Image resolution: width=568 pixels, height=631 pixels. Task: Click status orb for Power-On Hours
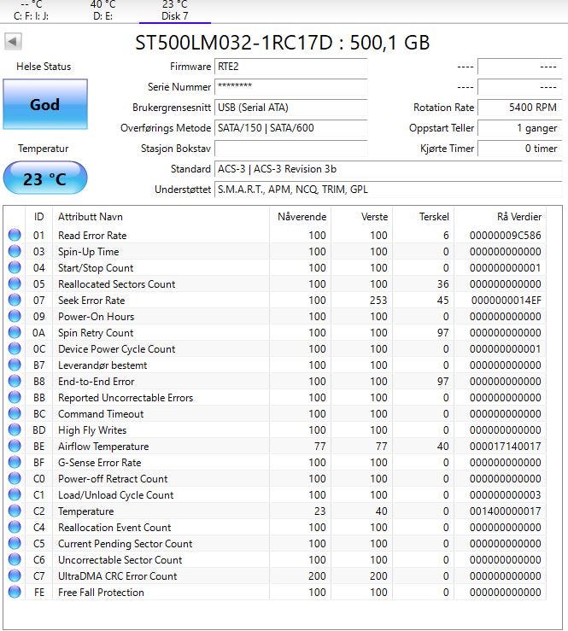(15, 316)
